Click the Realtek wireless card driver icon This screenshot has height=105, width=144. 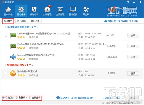[x=13, y=46]
